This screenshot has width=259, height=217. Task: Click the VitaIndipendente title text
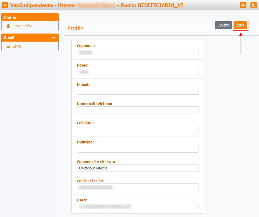tap(32, 5)
